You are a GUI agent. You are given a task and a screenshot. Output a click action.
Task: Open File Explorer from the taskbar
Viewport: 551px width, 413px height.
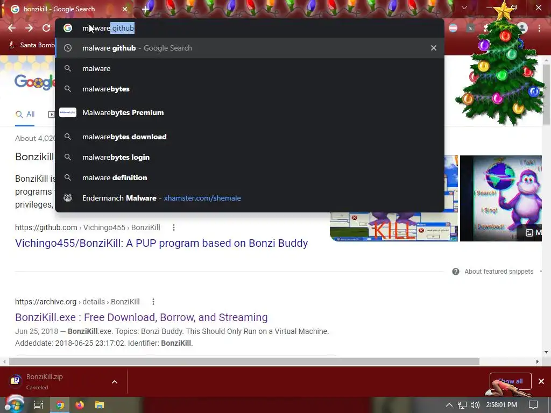100,405
